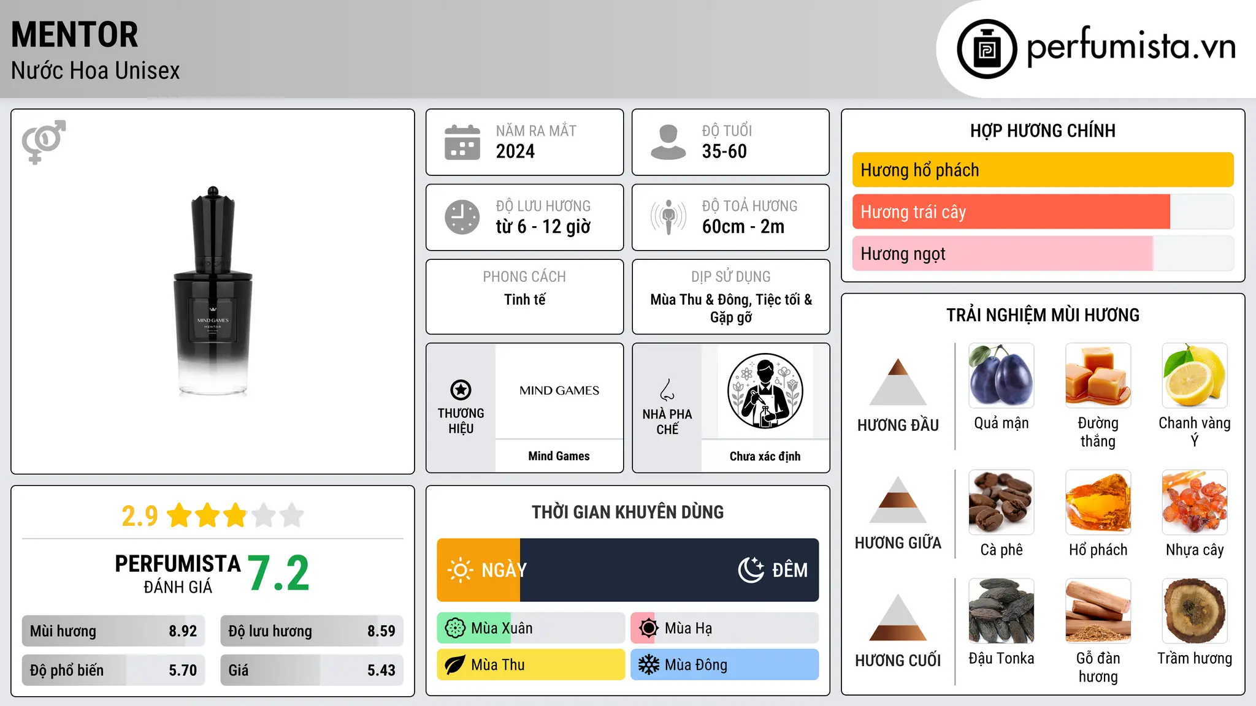
Task: Click the Hương ngọt accord bar
Action: click(x=1043, y=253)
